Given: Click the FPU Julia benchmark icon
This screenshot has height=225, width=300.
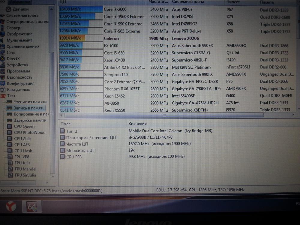Looking at the screenshot, I should click(10, 163).
